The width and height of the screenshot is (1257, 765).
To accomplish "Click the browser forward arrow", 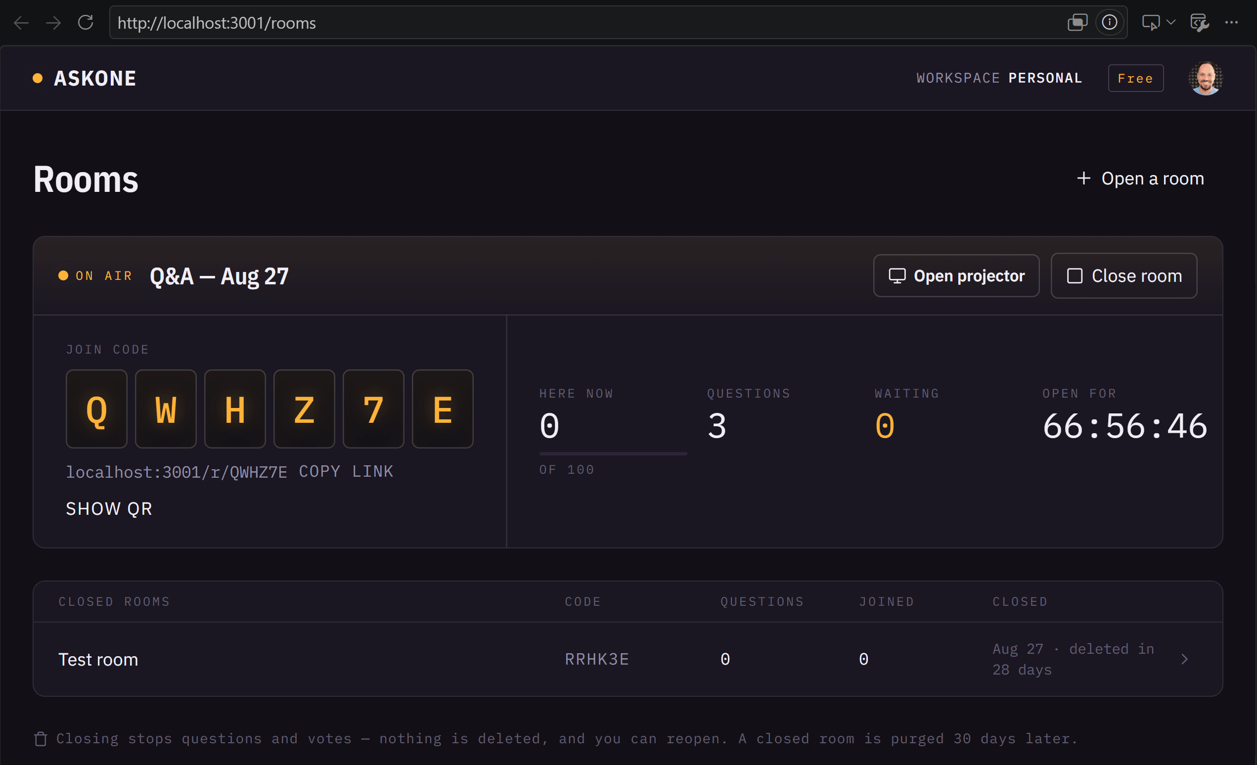I will [x=53, y=22].
